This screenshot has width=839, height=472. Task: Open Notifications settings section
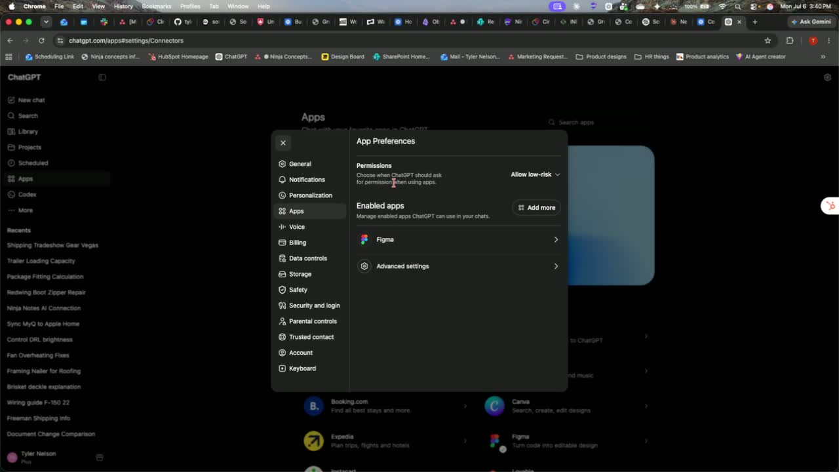309,180
